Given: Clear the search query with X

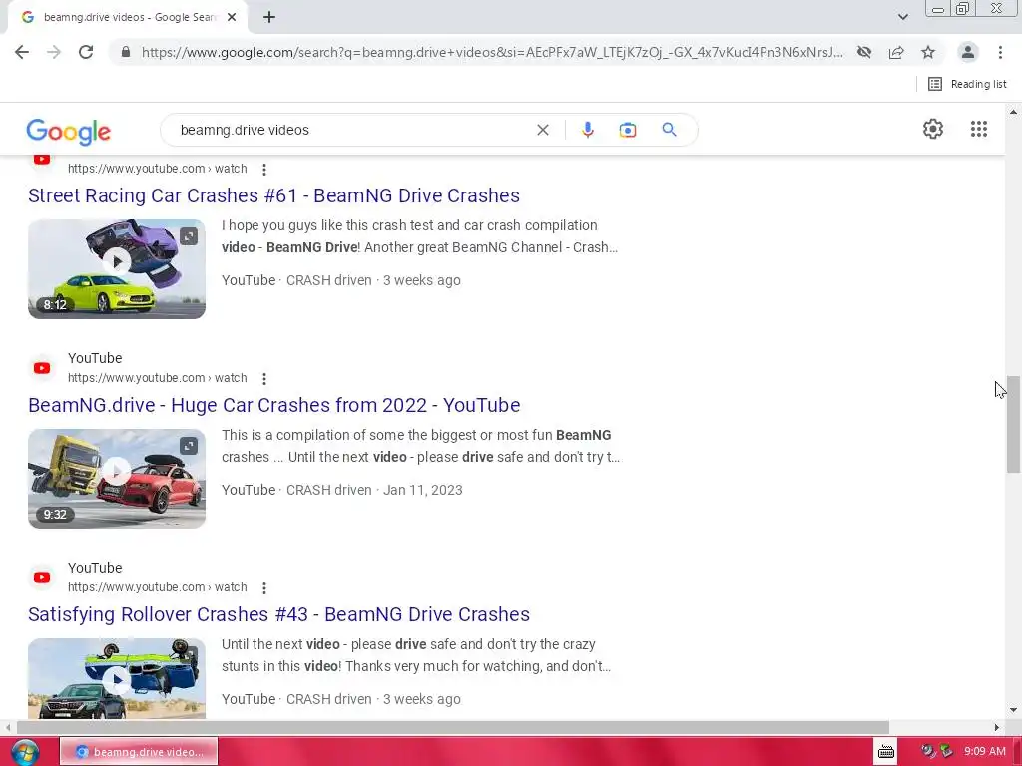Looking at the screenshot, I should click(x=542, y=130).
